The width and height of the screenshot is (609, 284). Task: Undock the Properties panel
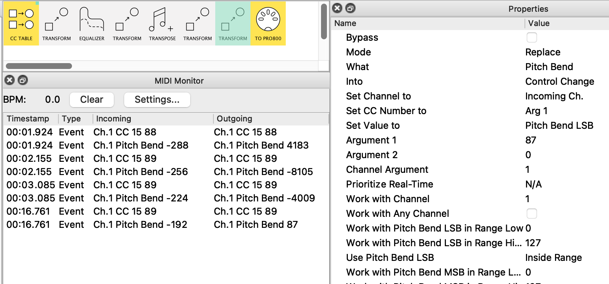pos(350,8)
